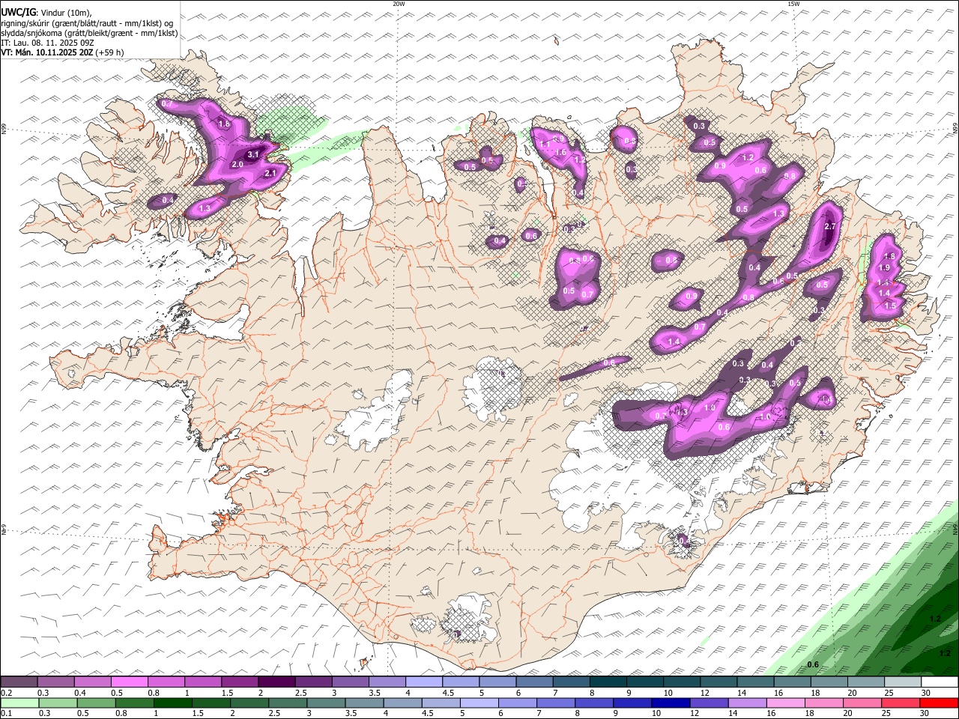Click the 2.0 snowfall value on the map
Screen dimensions: 959x719
238,164
